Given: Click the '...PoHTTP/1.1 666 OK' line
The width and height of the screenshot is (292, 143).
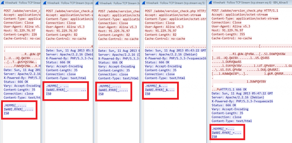Looking at the screenshot, I should pos(229,89).
